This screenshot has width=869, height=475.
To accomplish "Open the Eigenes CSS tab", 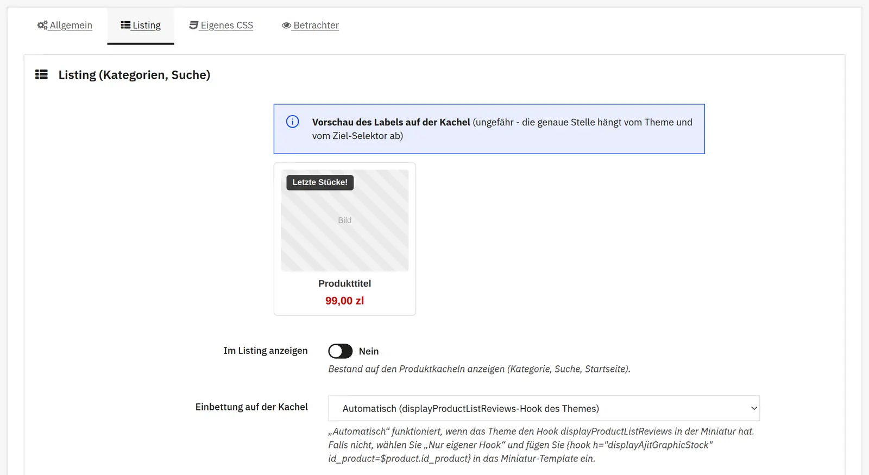I will (x=221, y=26).
